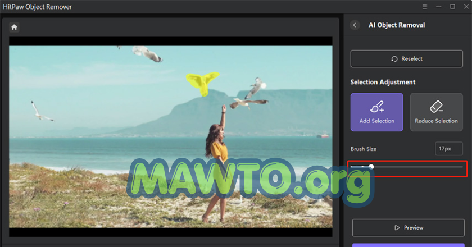Click the Brush Size slider handle

[371, 166]
